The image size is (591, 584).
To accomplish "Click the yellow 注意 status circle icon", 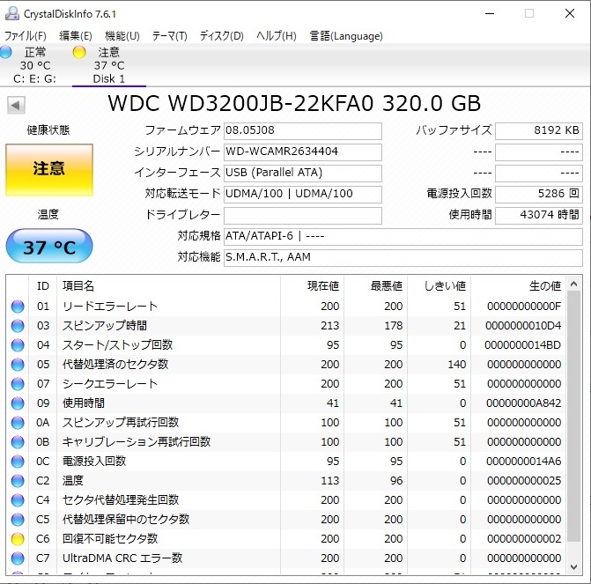I will 79,52.
